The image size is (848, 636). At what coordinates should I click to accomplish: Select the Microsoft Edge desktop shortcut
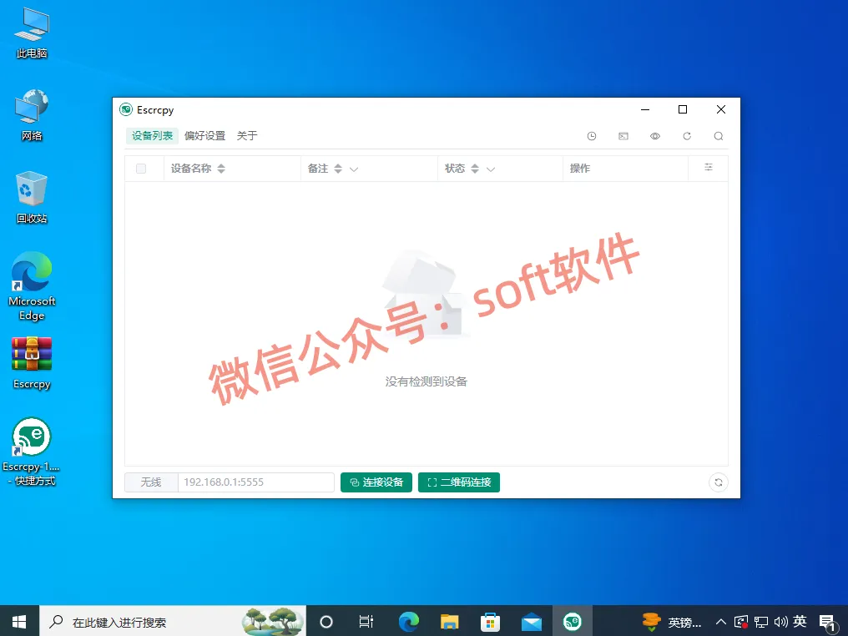(x=32, y=286)
